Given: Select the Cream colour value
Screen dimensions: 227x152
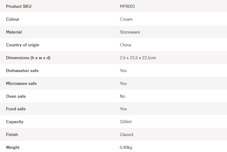Looking at the screenshot, I should pos(126,19).
